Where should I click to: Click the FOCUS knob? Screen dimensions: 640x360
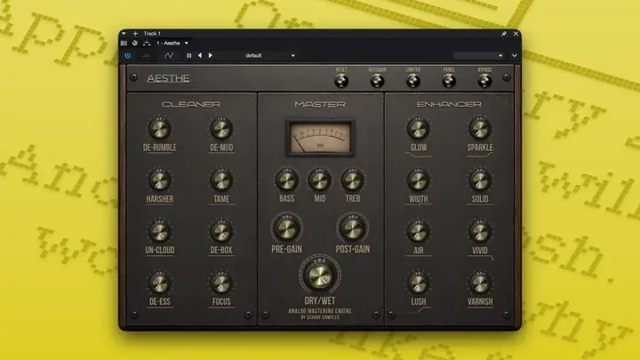(x=221, y=283)
